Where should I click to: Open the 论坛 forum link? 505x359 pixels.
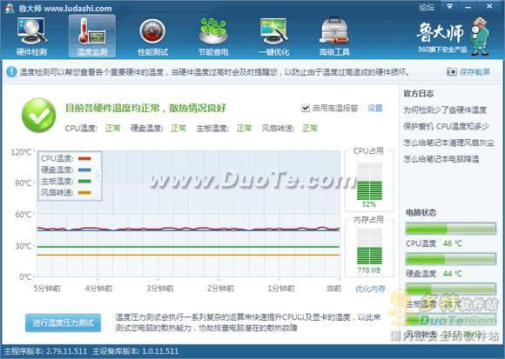click(427, 7)
